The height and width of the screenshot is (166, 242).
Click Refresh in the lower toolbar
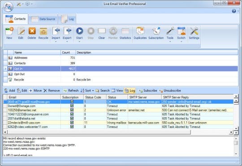click(71, 91)
